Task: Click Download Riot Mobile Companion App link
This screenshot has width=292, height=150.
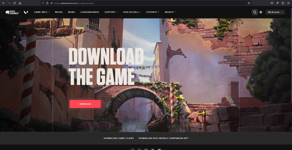Action: [x=163, y=138]
